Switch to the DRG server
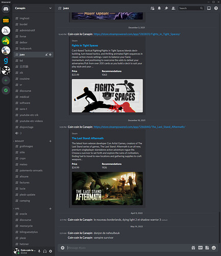Image resolution: width=221 pixels, height=256 pixels. coord(6,20)
